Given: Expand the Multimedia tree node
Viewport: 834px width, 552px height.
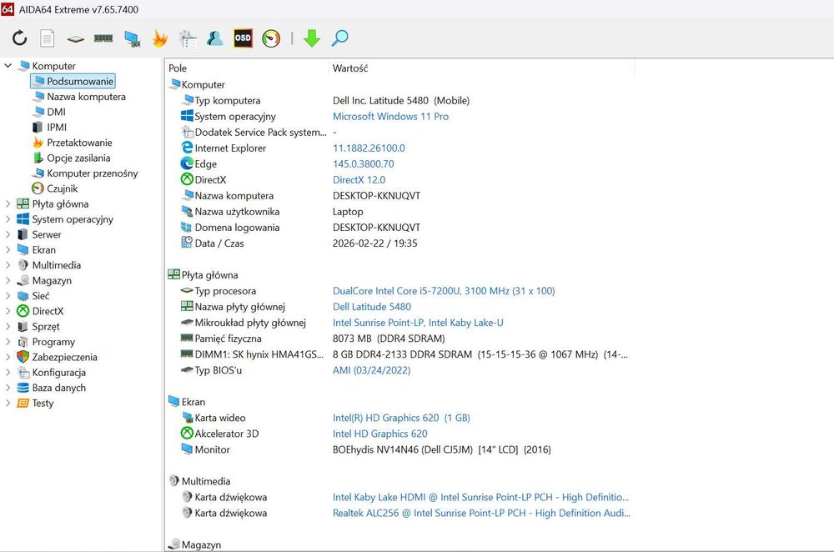Looking at the screenshot, I should point(8,265).
